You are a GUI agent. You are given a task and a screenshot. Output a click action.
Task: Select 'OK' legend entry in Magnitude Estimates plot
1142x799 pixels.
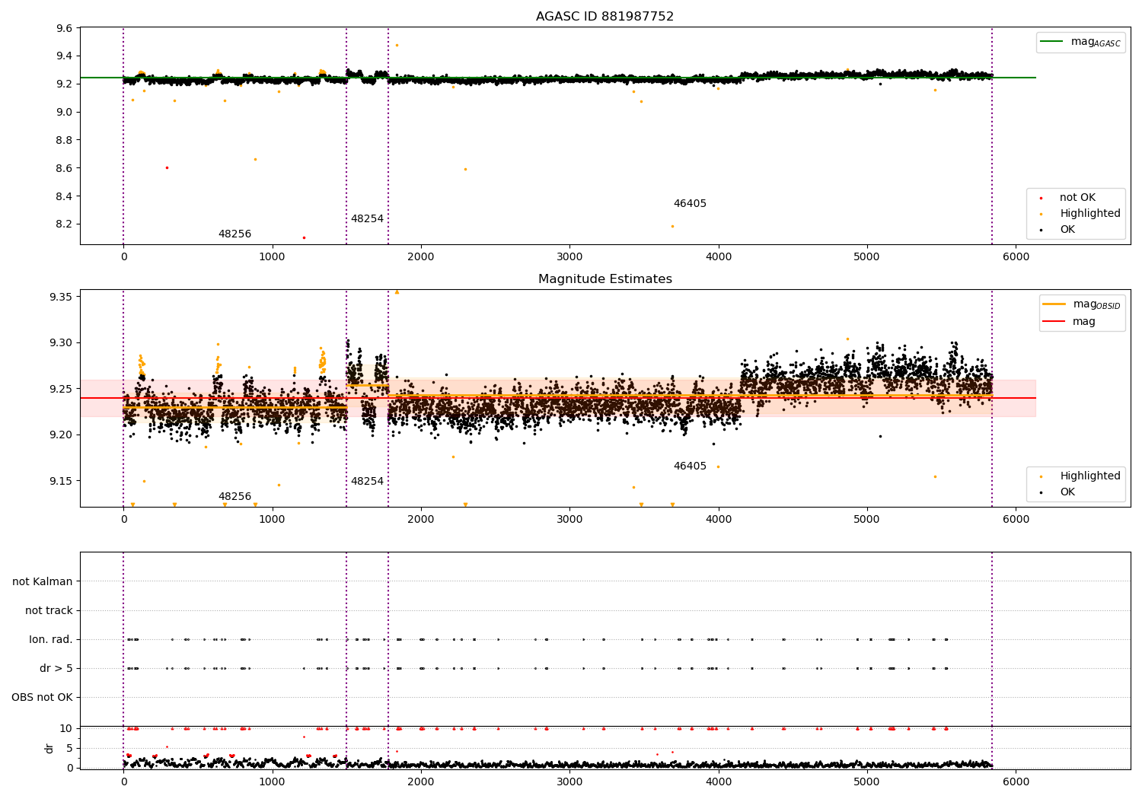coord(1067,492)
